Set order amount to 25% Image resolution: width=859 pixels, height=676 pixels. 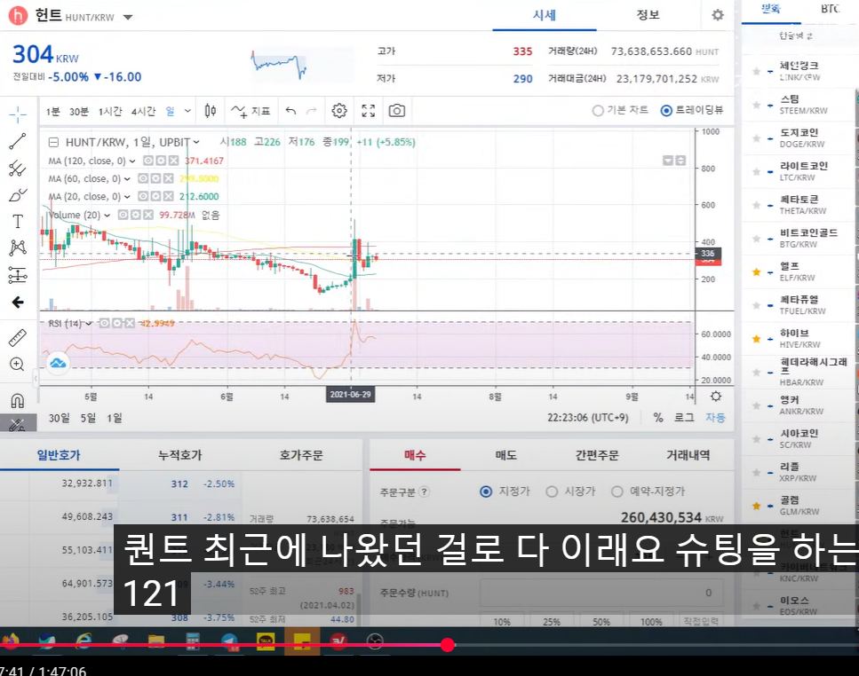(x=552, y=622)
